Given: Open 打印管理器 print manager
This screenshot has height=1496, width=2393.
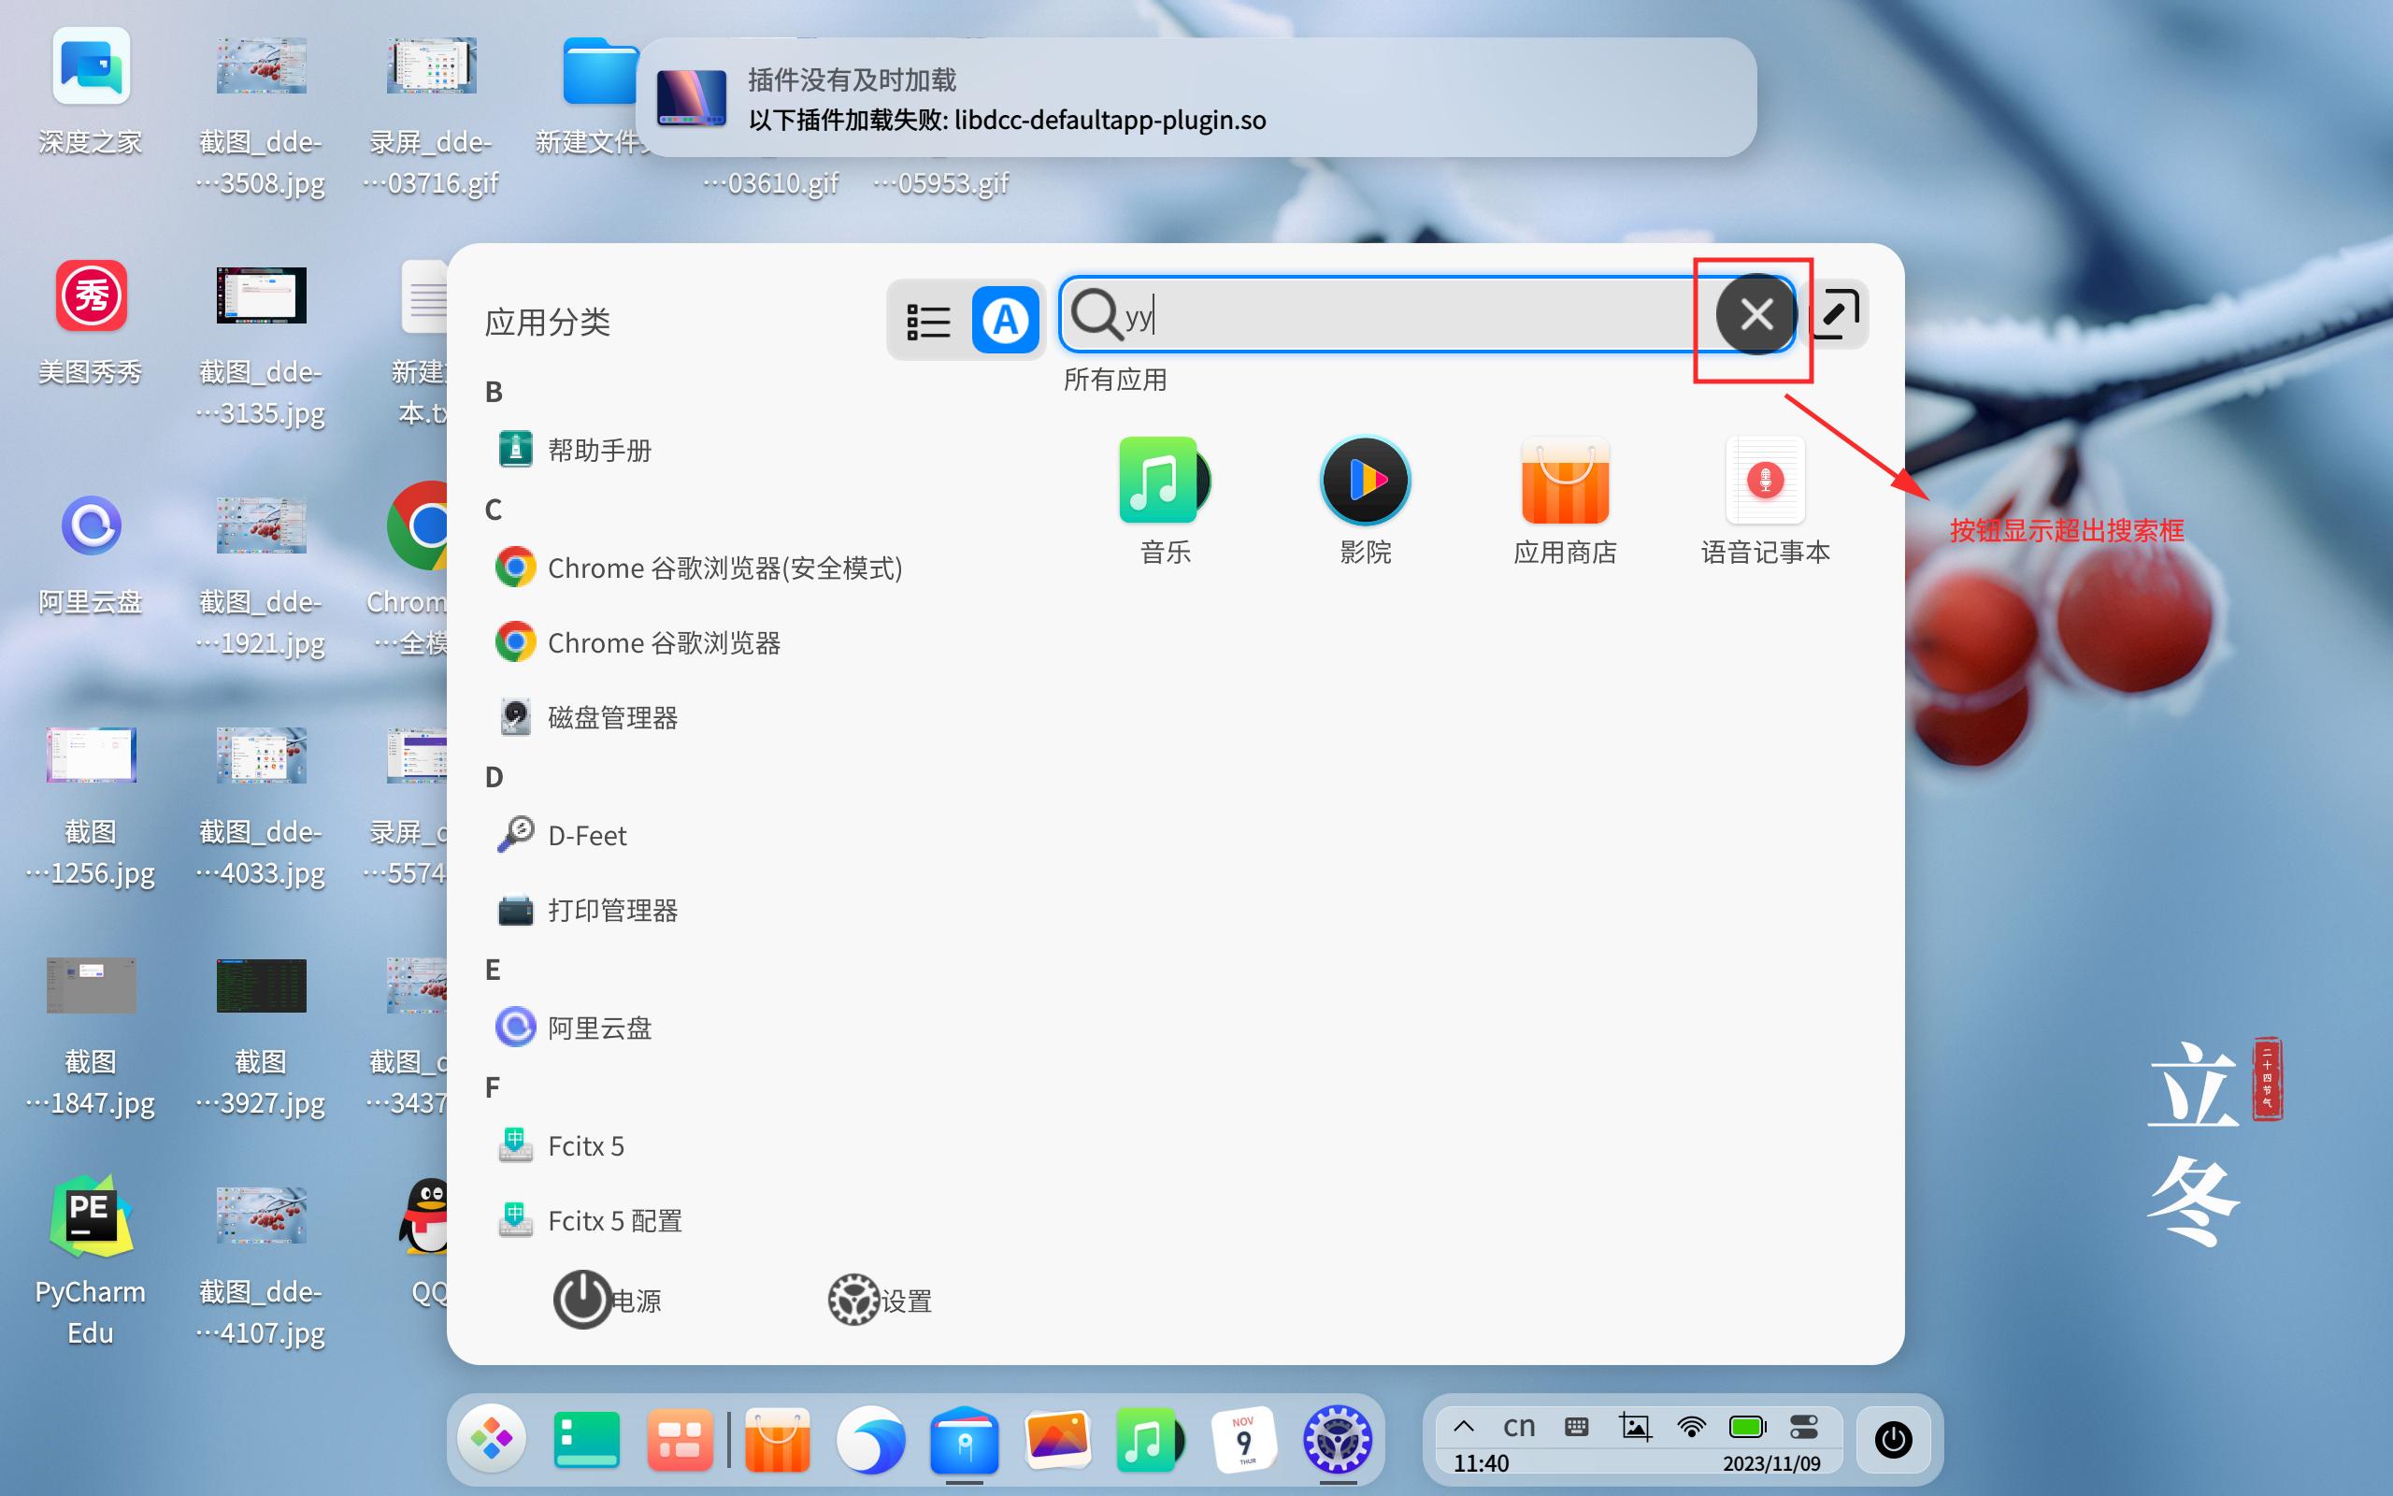Looking at the screenshot, I should 614,909.
